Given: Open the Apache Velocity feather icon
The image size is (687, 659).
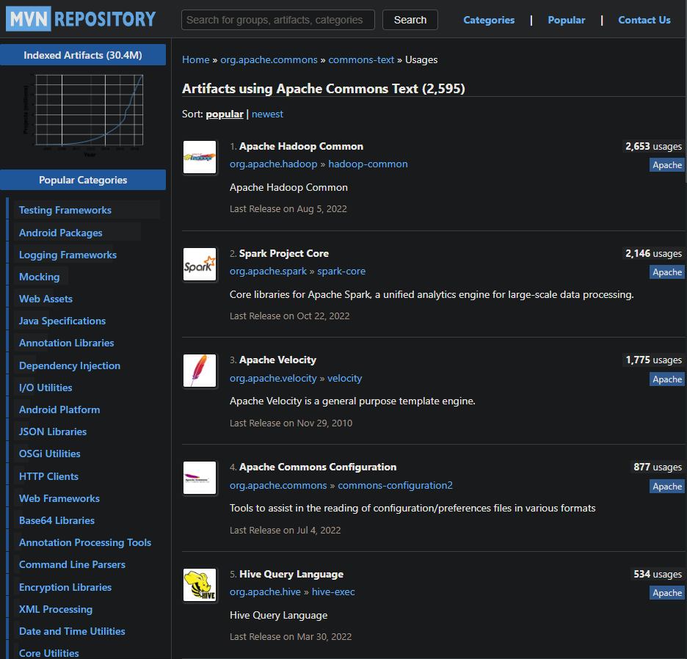Looking at the screenshot, I should click(200, 371).
